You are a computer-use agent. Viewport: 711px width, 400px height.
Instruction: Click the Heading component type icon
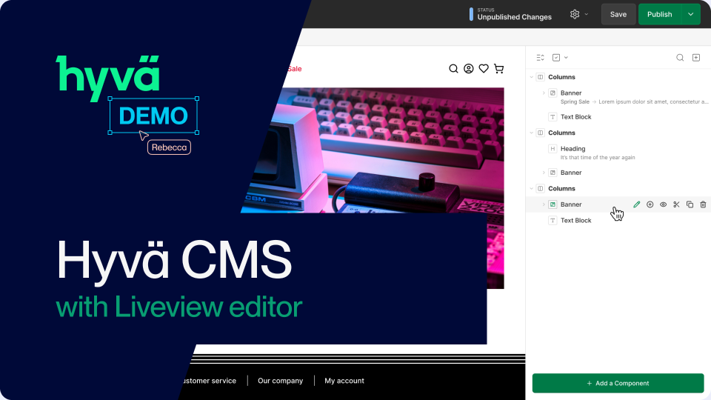coord(553,149)
